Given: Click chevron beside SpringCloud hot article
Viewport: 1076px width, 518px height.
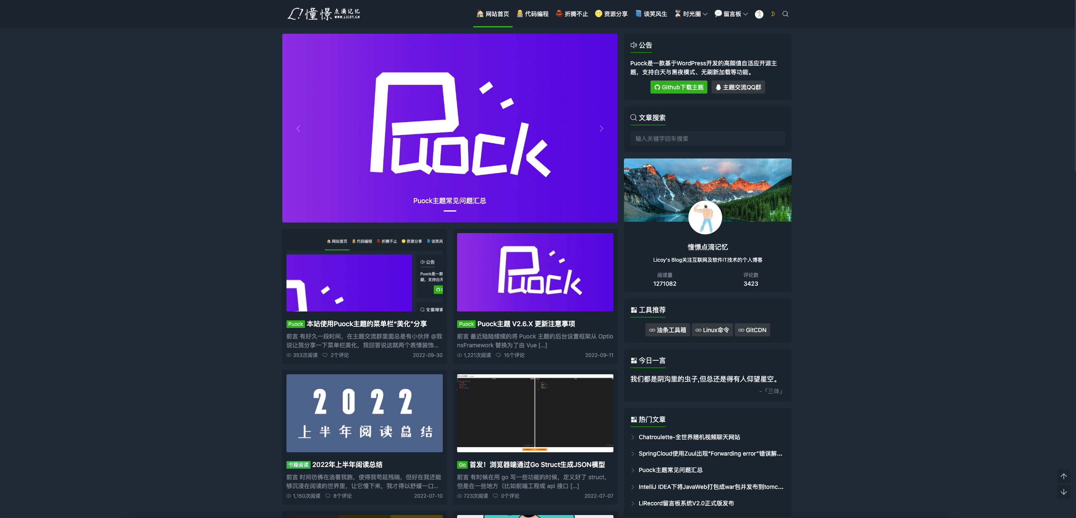Looking at the screenshot, I should pos(633,454).
